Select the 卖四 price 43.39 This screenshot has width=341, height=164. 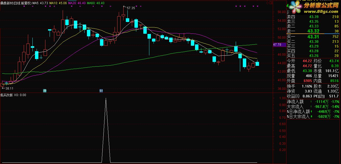314,17
